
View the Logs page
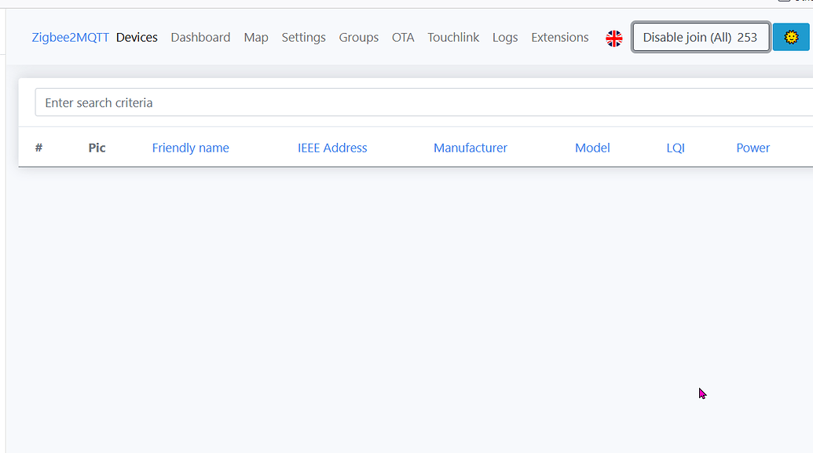505,37
